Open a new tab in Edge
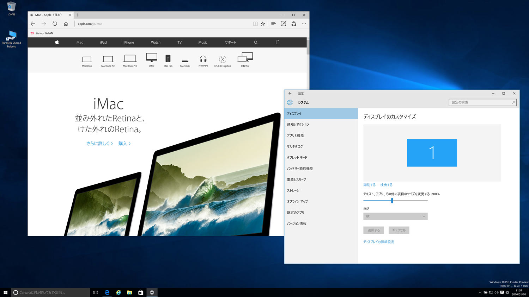The height and width of the screenshot is (297, 529). click(x=77, y=15)
